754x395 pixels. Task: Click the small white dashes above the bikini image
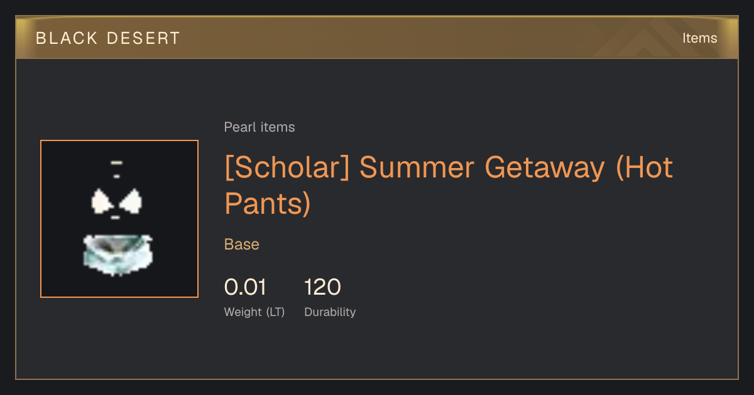[116, 169]
